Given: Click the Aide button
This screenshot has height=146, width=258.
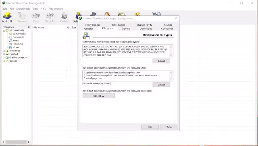Looking at the screenshot, I should click(169, 127).
